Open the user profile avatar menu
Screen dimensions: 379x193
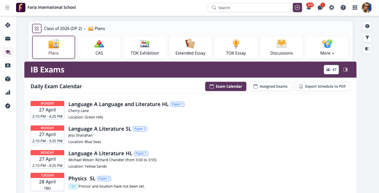367,8
